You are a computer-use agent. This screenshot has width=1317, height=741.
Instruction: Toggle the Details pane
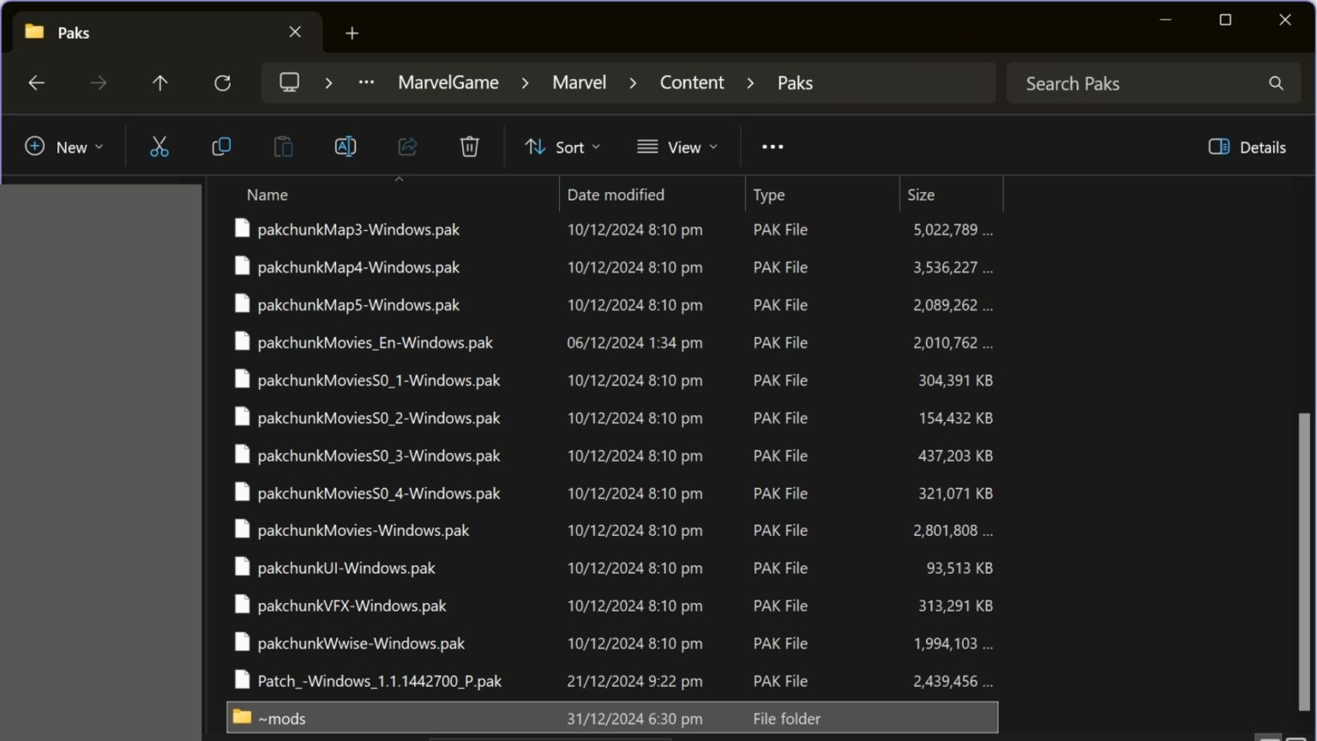[x=1246, y=147]
